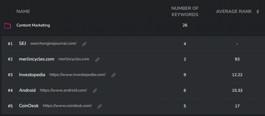Image resolution: width=265 pixels, height=116 pixels.
Task: Open the link icon beside merlincycles.com
Action: coord(97,60)
